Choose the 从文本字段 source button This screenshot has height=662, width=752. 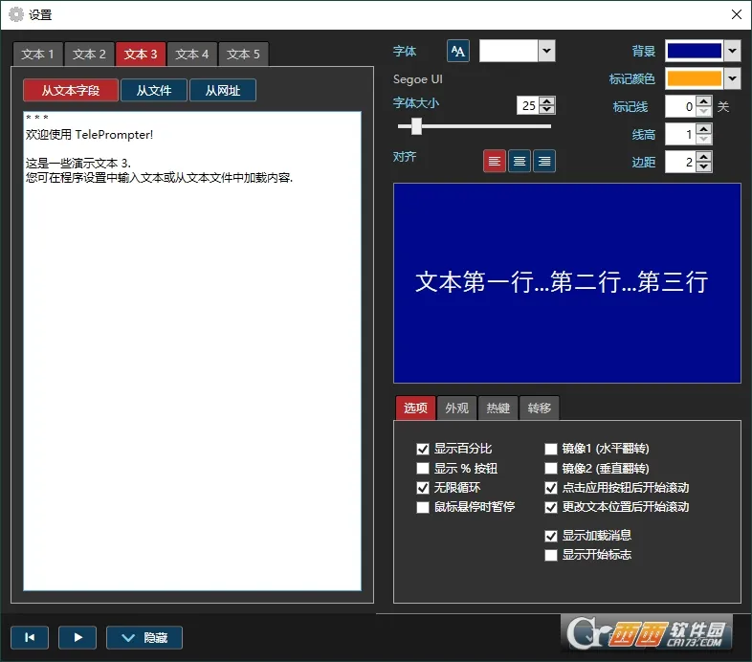click(71, 90)
